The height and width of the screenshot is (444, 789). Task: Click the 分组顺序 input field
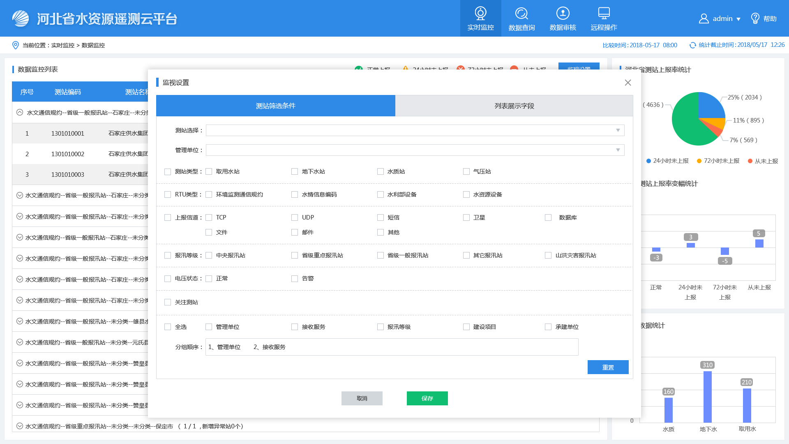tap(392, 347)
